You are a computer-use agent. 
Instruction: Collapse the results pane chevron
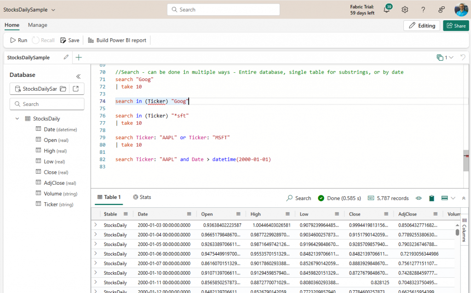(464, 198)
